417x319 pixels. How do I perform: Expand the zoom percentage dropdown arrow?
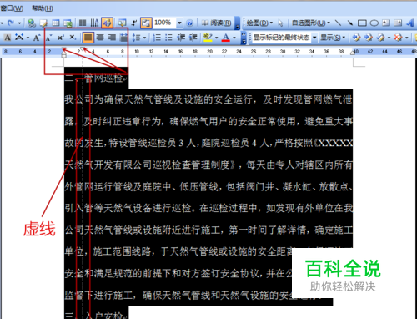(179, 23)
